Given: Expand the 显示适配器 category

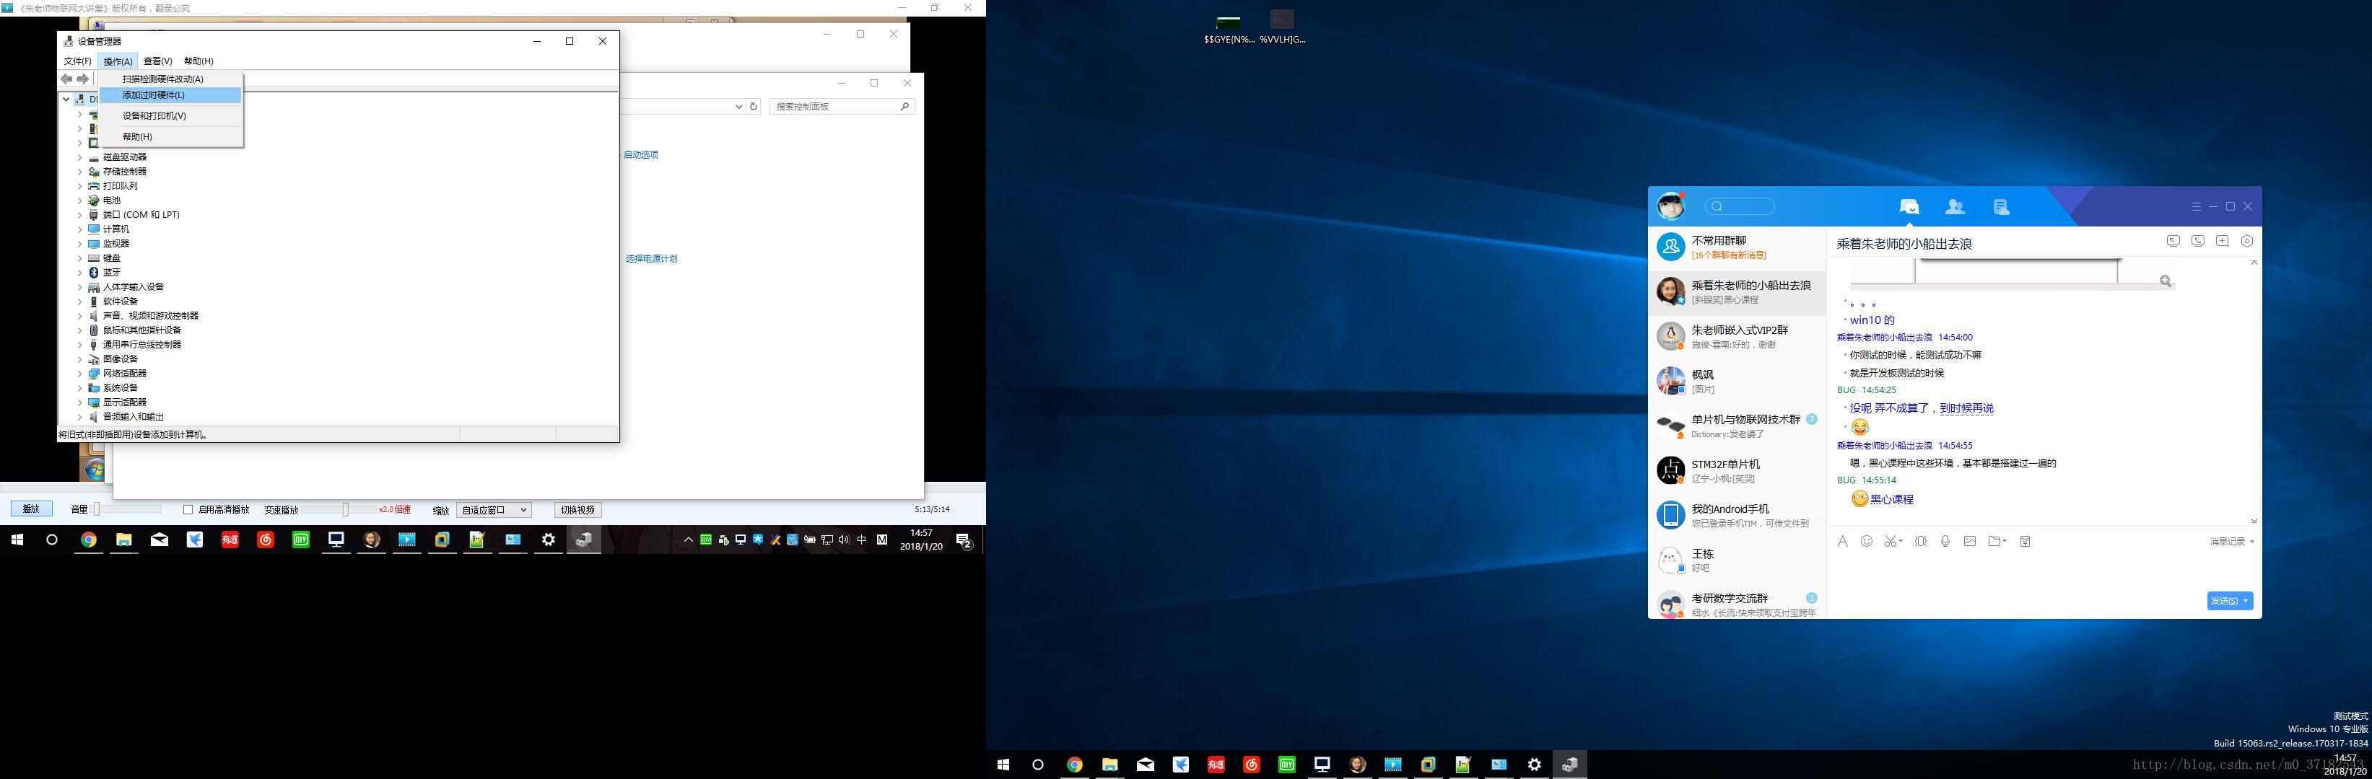Looking at the screenshot, I should pos(79,402).
